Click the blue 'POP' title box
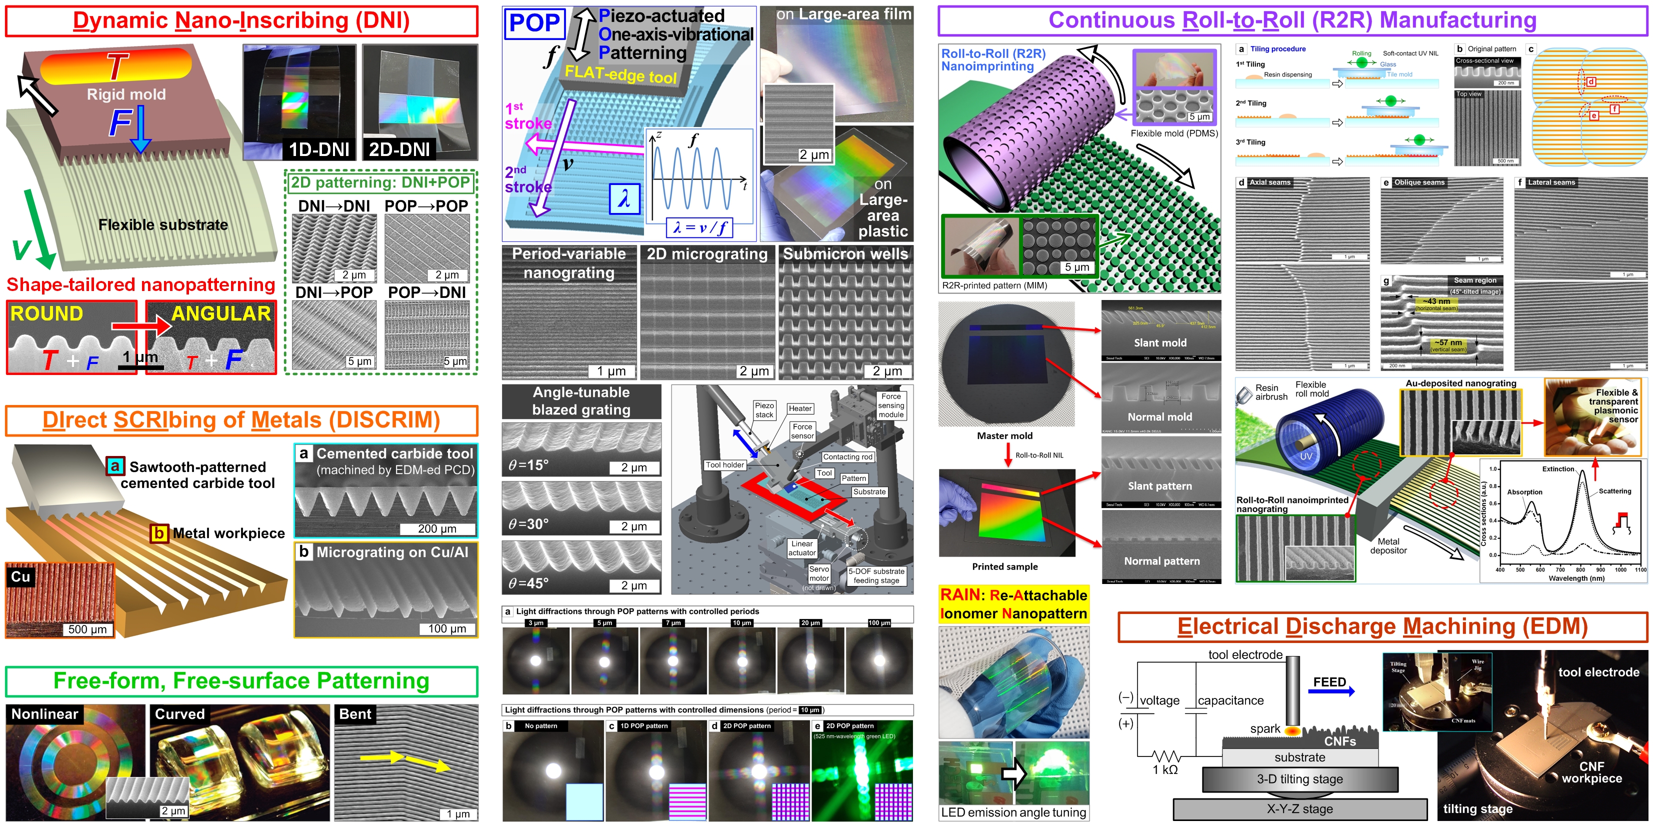1653x827 pixels. tap(534, 23)
